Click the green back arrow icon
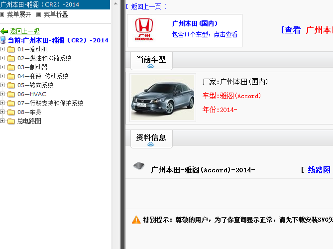Screen dimensions: 333x249 (x=4, y=31)
